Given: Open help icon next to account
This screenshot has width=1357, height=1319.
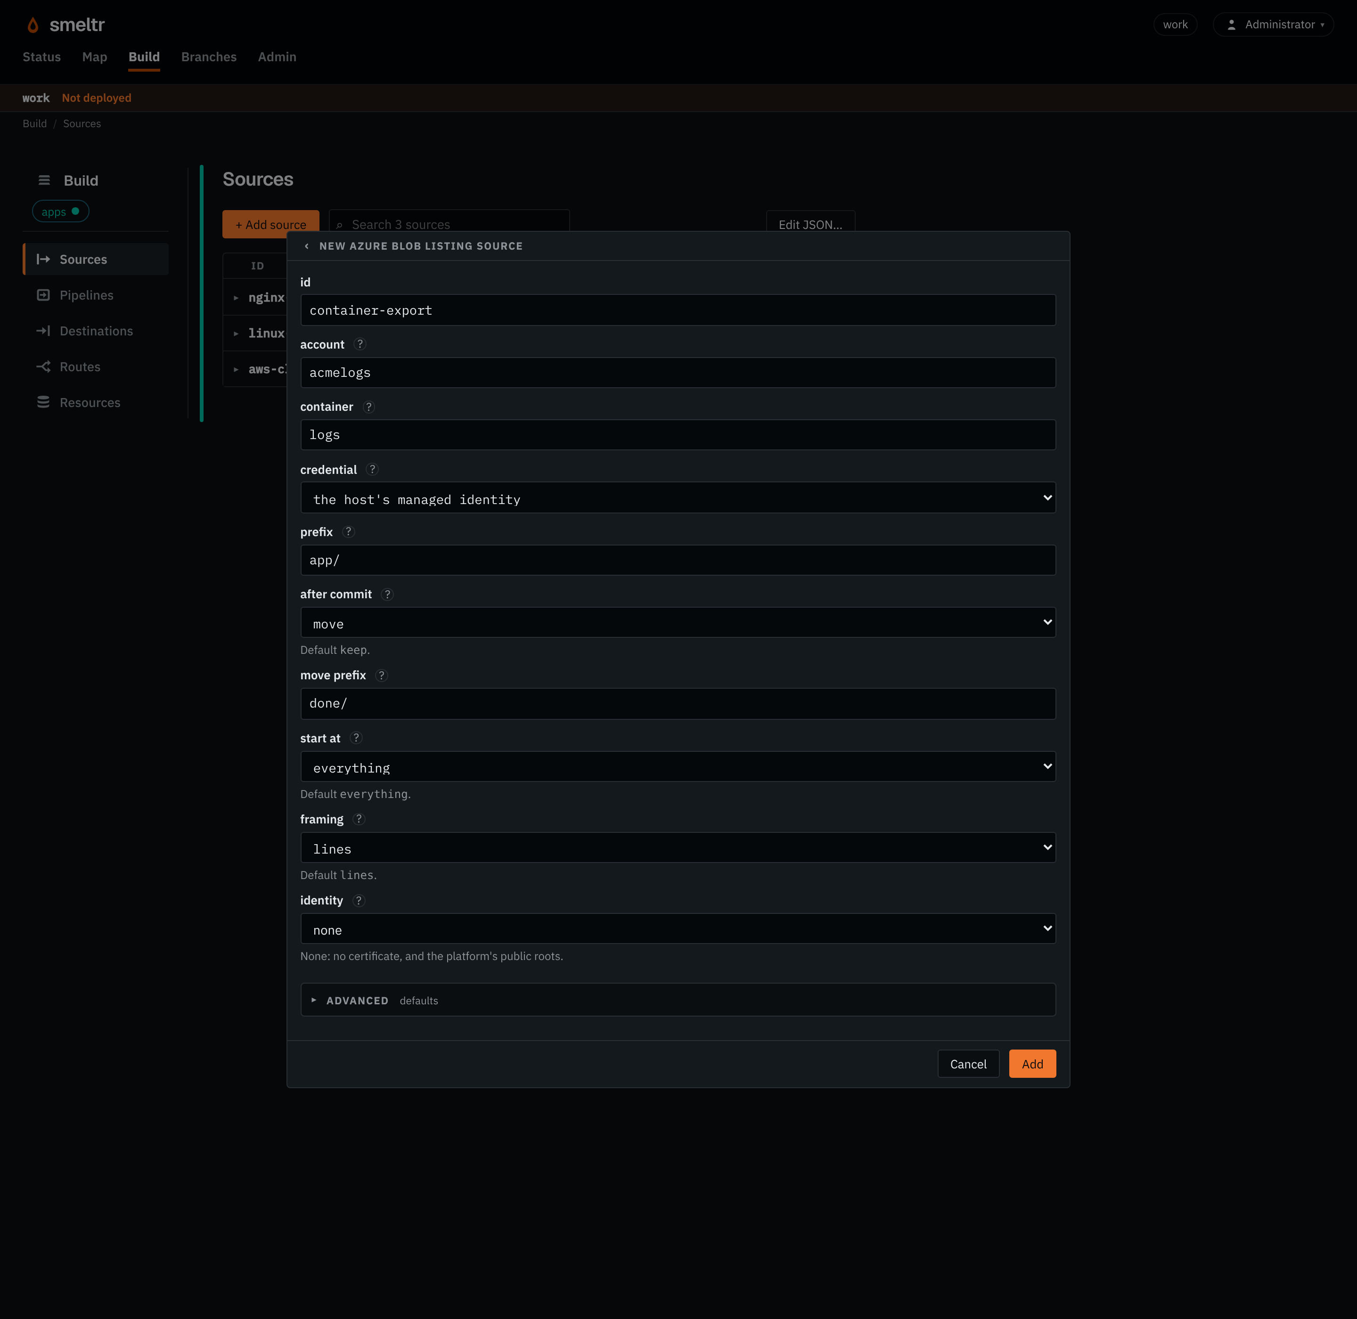Looking at the screenshot, I should 360,344.
